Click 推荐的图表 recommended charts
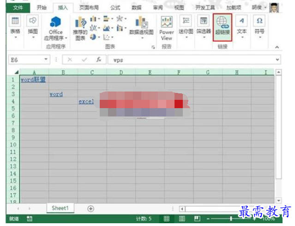Screen dimensions: 295x226 (x=80, y=28)
